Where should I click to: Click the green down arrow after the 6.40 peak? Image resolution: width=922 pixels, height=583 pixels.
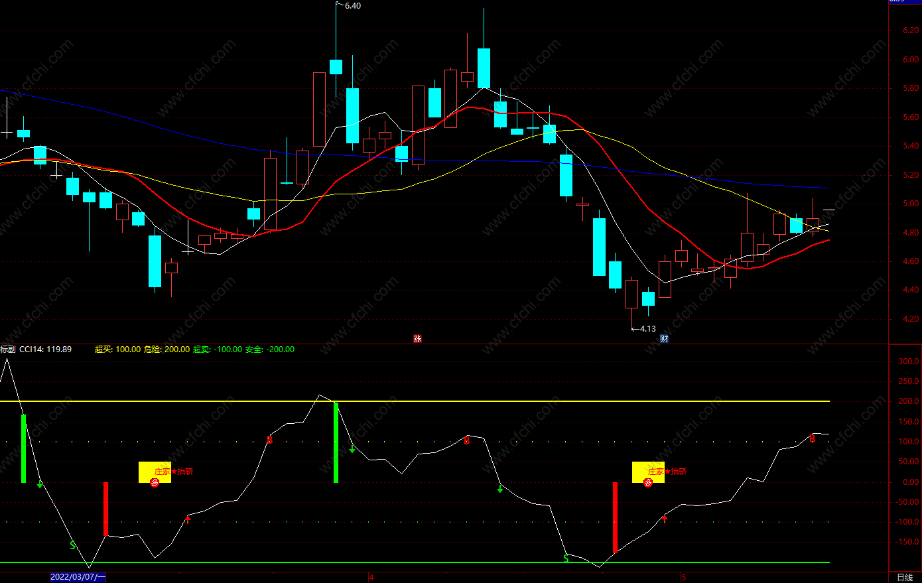pos(352,449)
